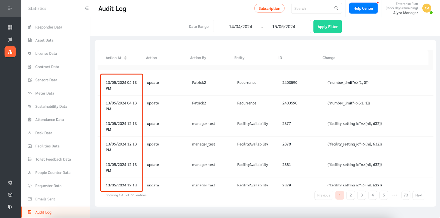Open the rocket launch icon in dark rail
This screenshot has height=218, width=440.
pyautogui.click(x=10, y=40)
